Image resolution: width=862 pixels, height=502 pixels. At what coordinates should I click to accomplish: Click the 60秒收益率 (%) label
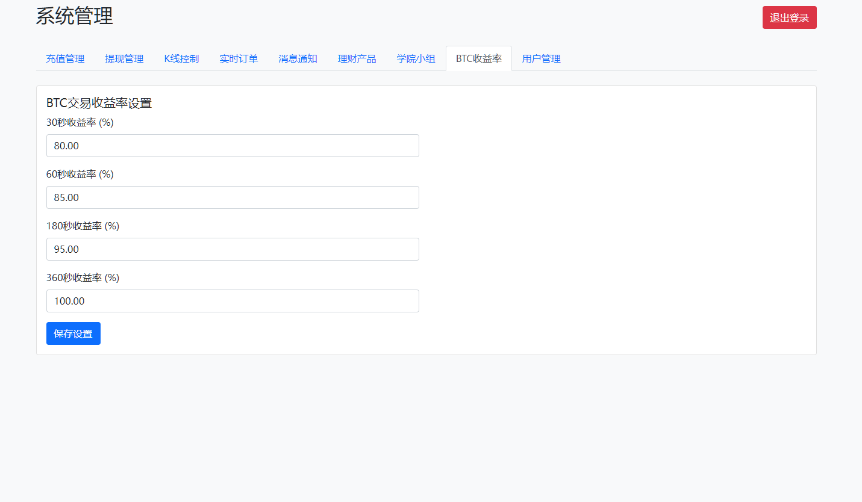click(80, 174)
